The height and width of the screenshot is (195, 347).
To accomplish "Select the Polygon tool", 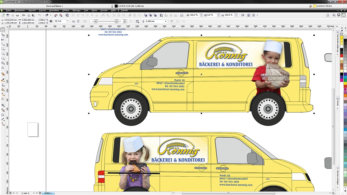I will [3, 58].
